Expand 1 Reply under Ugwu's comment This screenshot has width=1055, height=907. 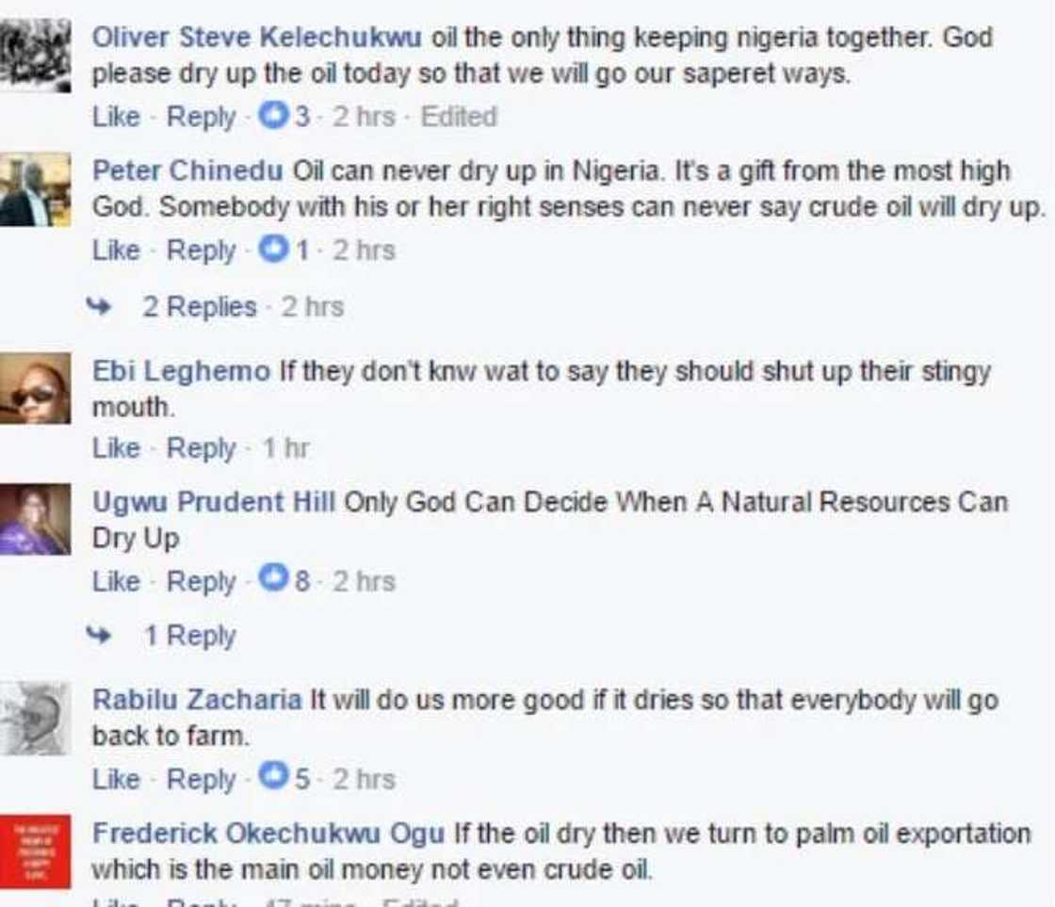point(189,637)
